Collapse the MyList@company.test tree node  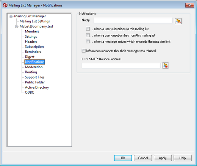pyautogui.click(x=16, y=27)
